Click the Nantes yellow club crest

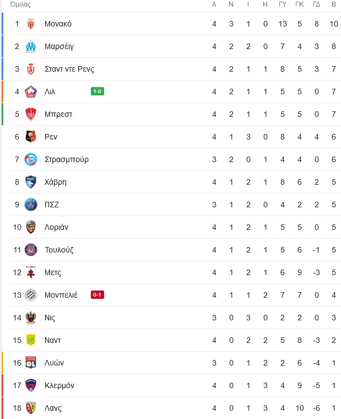[x=31, y=340]
